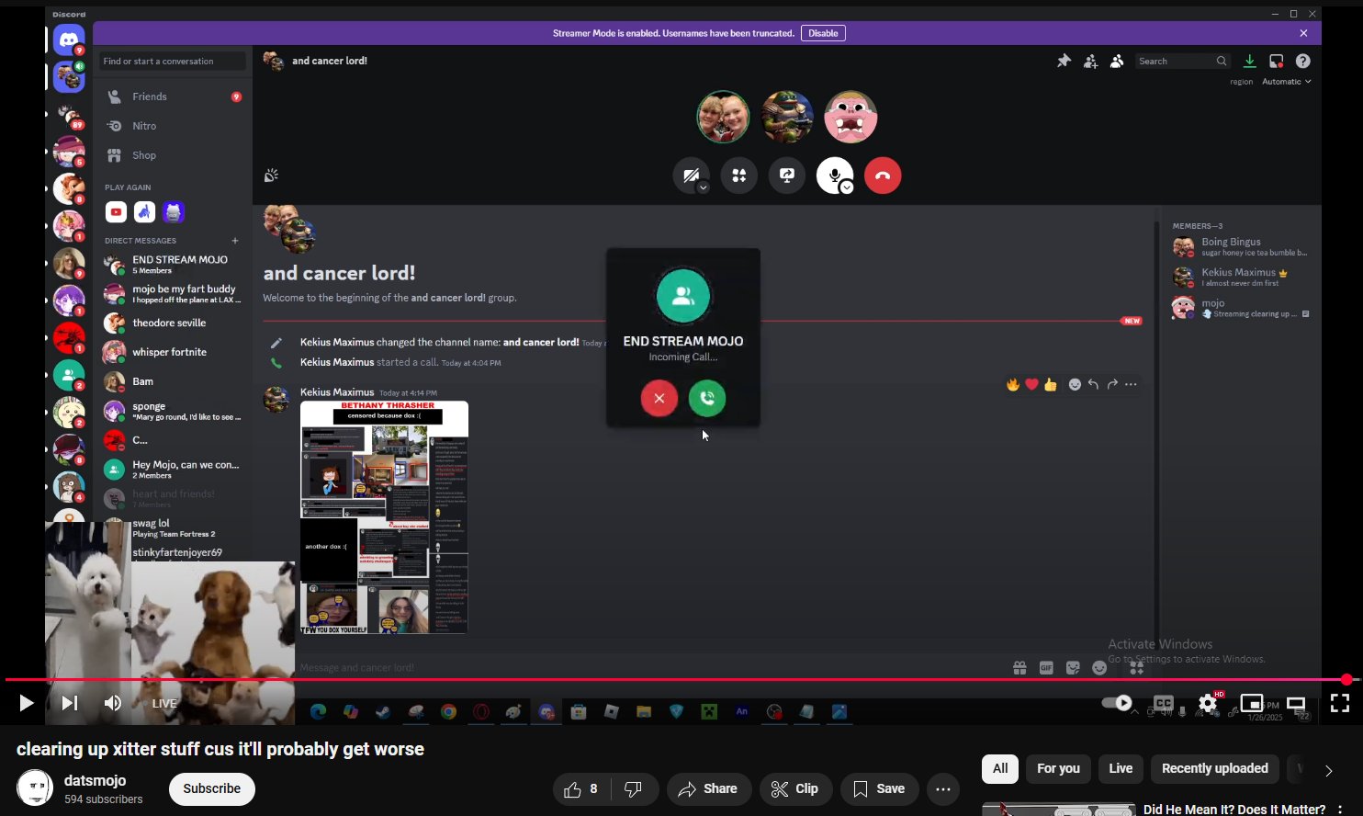Open add reaction smiley on message
Screen dimensions: 1363x816
pos(1075,384)
